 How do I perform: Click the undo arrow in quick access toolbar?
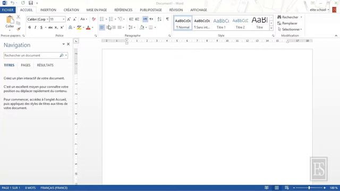point(13,3)
